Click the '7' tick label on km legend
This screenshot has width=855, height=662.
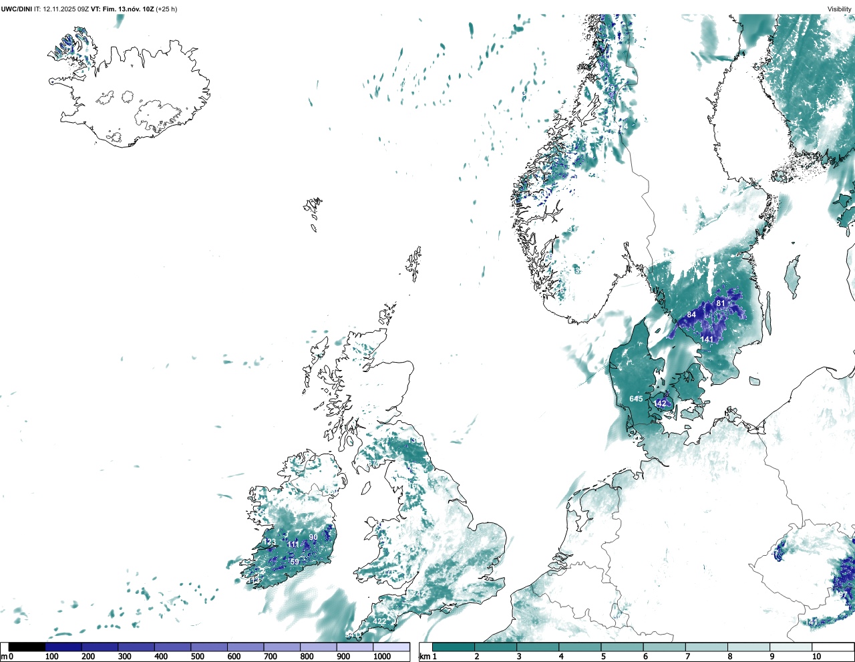tap(687, 657)
